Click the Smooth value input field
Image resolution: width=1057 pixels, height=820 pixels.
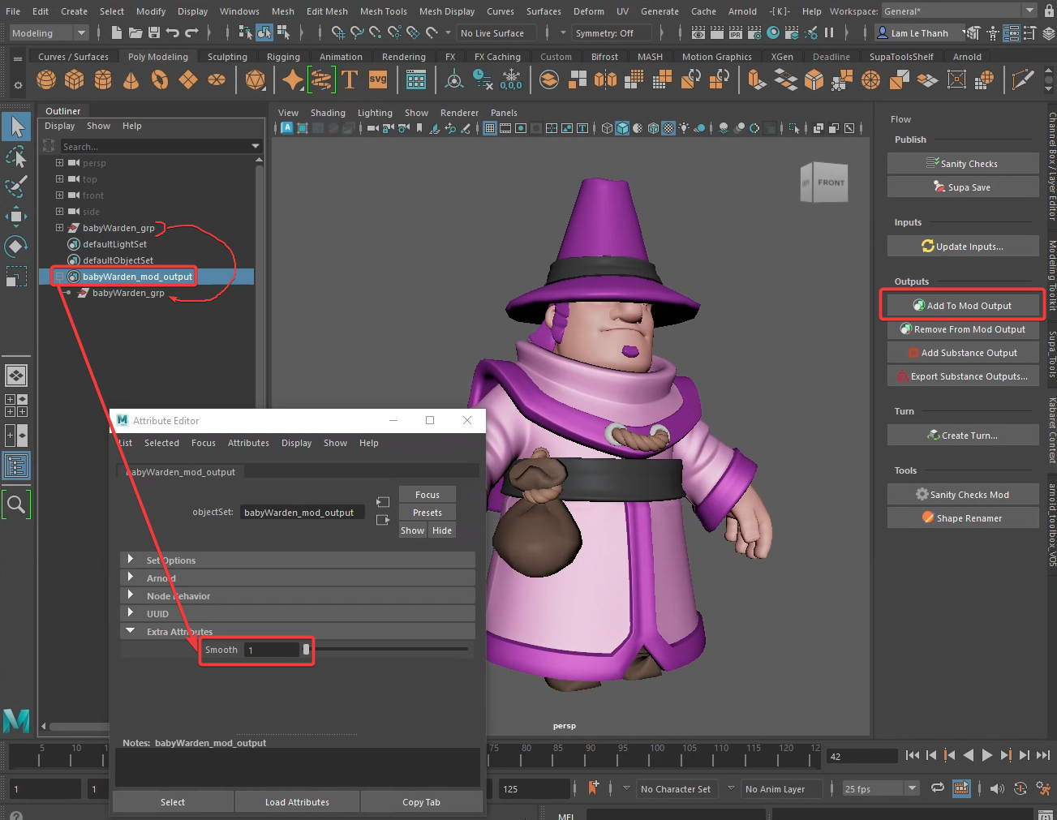coord(272,650)
